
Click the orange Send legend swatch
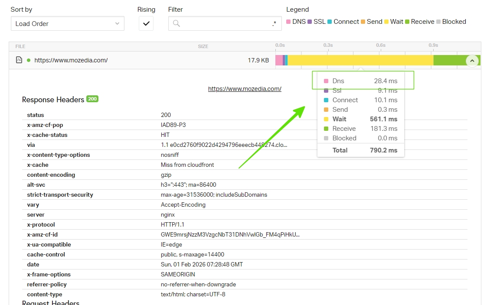pos(363,22)
